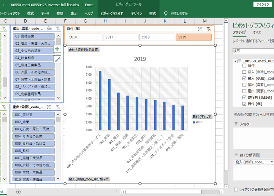Open the 投入 (供給)_code axis area item dropdown

click(271, 162)
